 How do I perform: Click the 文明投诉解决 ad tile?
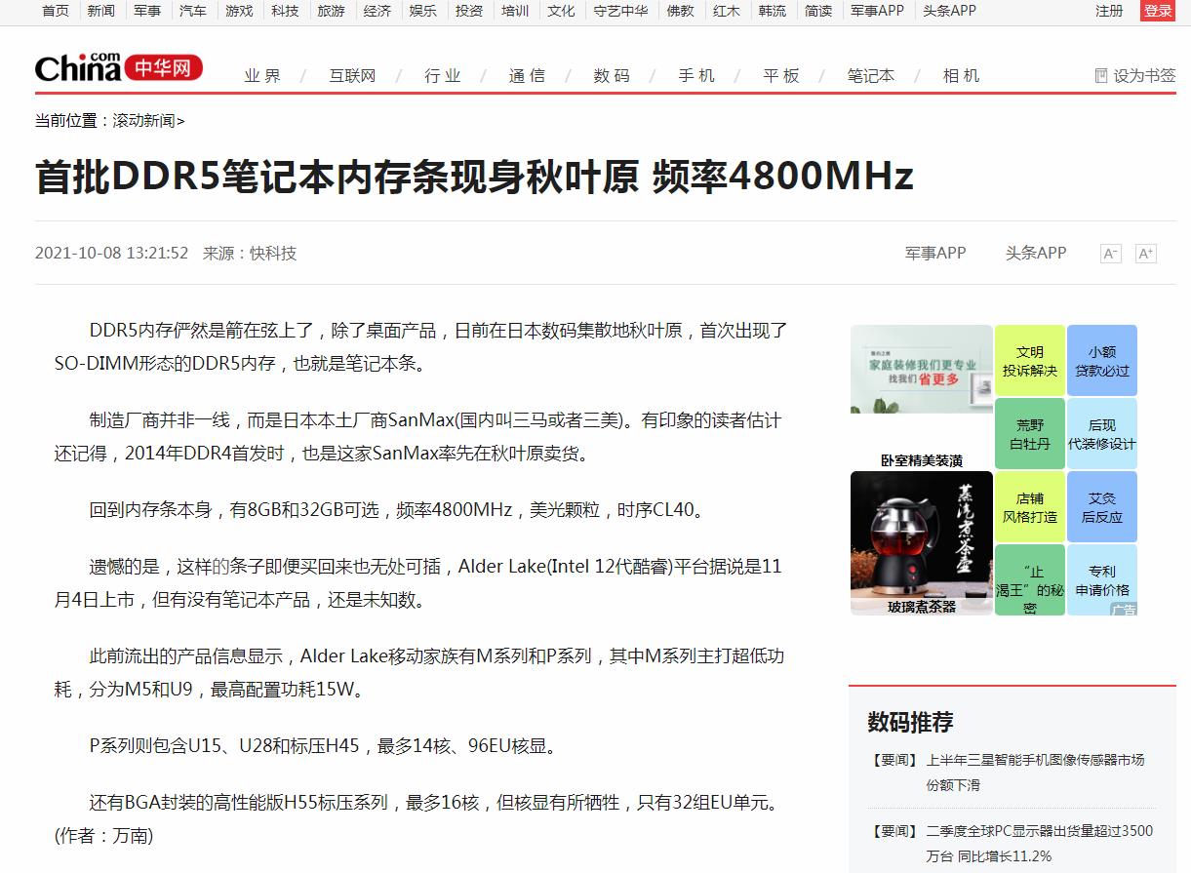(x=1029, y=361)
